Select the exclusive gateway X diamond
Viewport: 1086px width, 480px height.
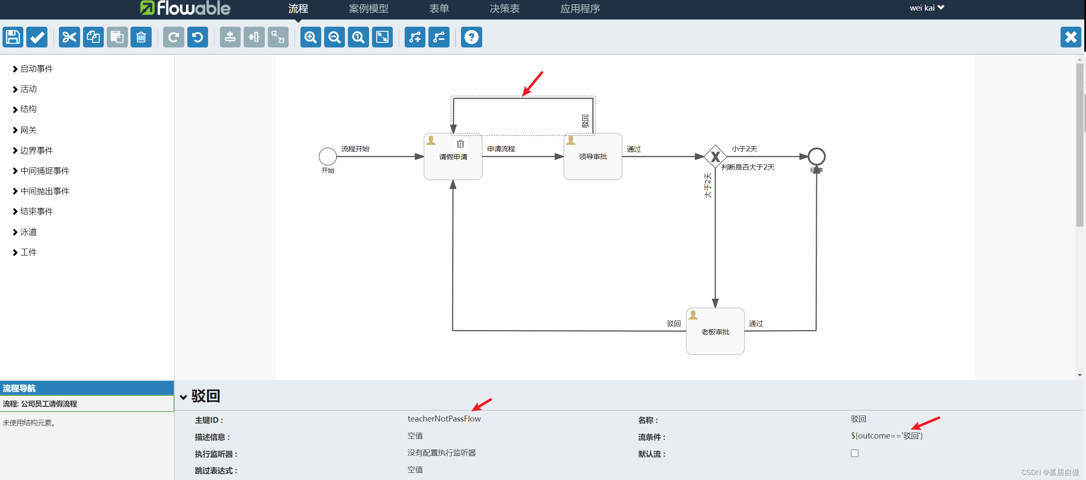(x=715, y=156)
